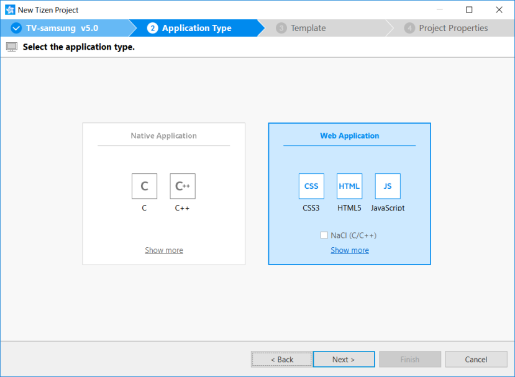Click the HTML icon in Web Application
Viewport: 515px width, 377px height.
click(349, 186)
